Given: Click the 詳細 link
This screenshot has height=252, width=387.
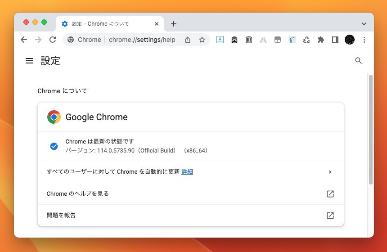Looking at the screenshot, I should (187, 171).
